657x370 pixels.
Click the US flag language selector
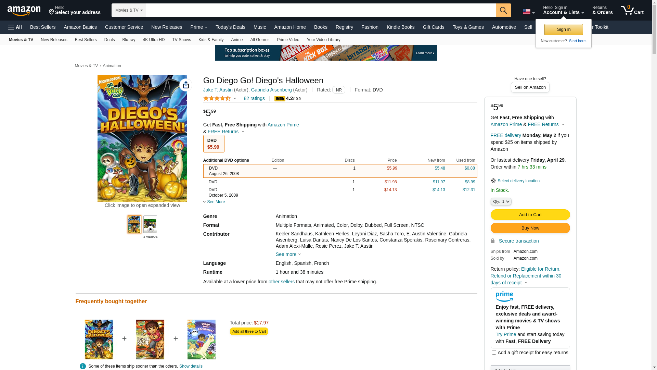(528, 12)
